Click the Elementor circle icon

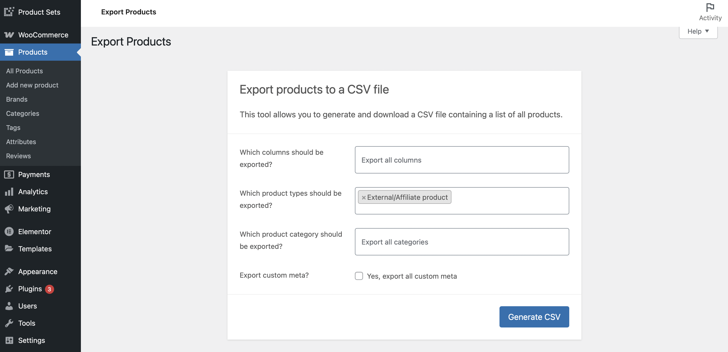(9, 232)
